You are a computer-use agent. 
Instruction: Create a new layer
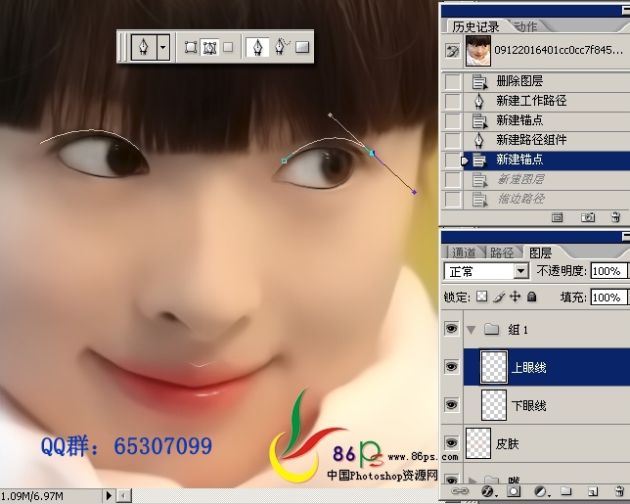593,491
